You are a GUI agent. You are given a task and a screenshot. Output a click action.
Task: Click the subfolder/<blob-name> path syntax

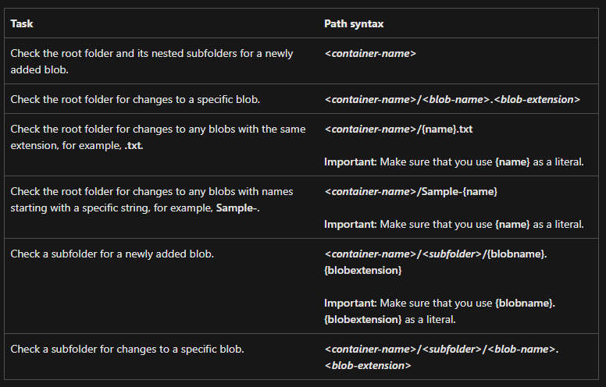coord(441,349)
